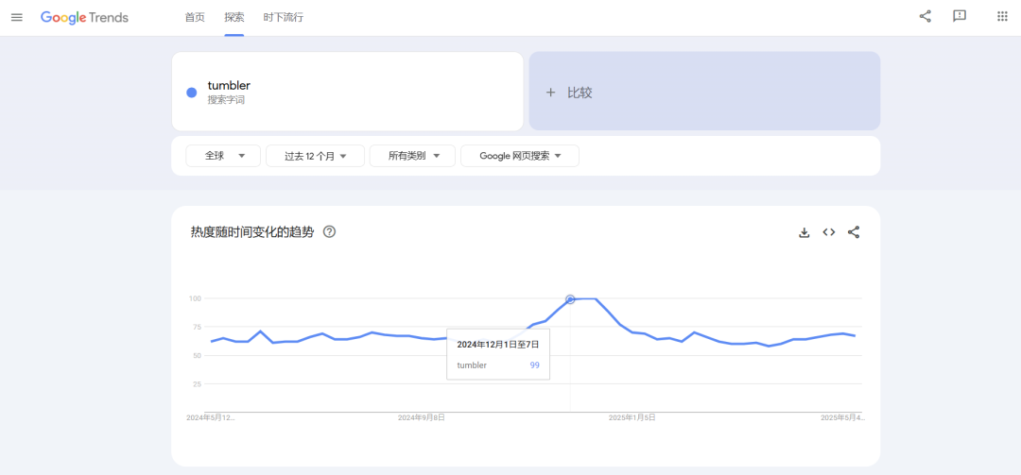1021x475 pixels.
Task: Open the 时下流行 tab
Action: (284, 18)
